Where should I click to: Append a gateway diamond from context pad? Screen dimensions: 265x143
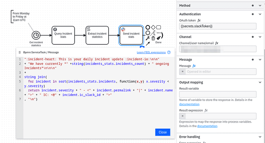(x=153, y=27)
